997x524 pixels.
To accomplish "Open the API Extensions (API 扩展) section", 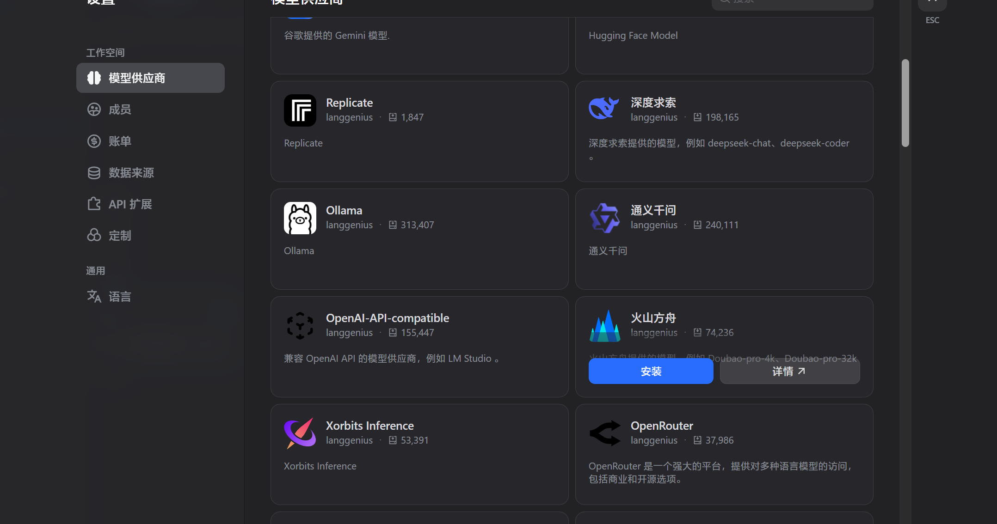I will (130, 204).
